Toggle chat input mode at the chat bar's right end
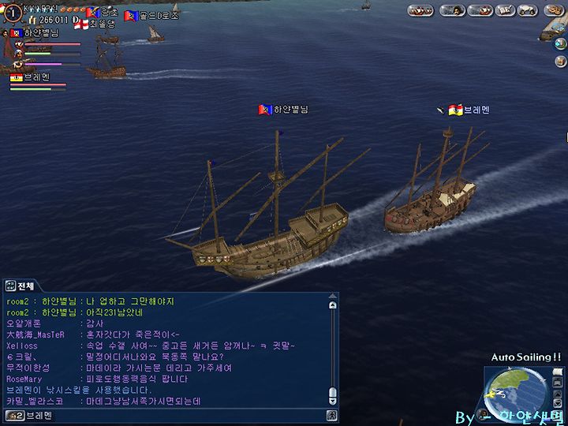568x426 pixels. tap(332, 416)
